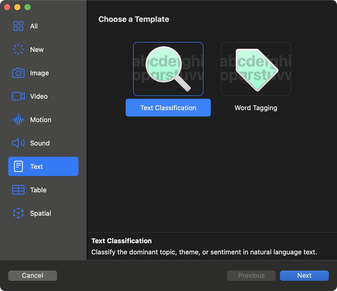Click the Sound speaker icon

18,143
